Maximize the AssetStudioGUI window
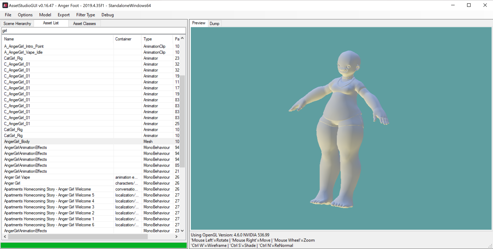 (x=469, y=5)
